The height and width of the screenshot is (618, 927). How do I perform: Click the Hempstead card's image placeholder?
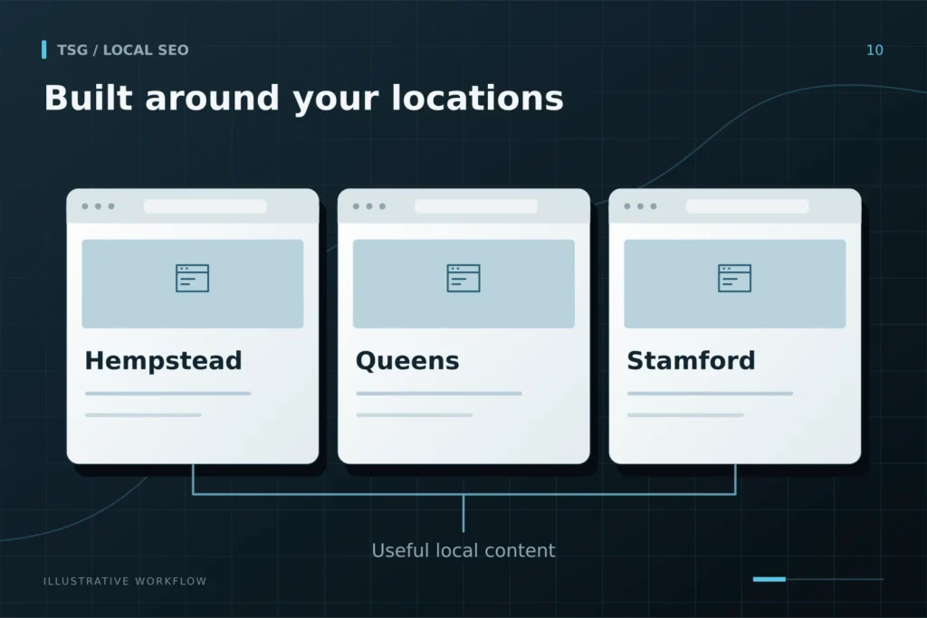pyautogui.click(x=193, y=283)
